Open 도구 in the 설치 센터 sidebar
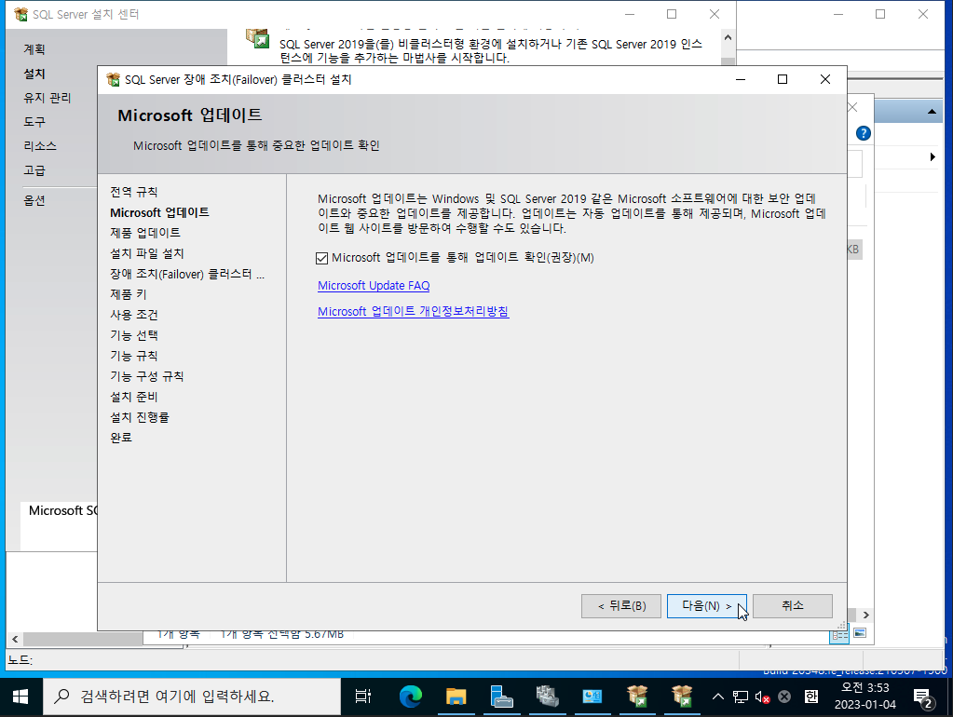Image resolution: width=953 pixels, height=717 pixels. [x=34, y=122]
